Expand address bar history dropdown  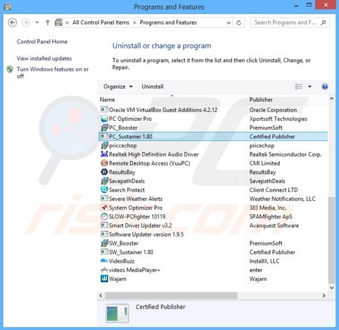click(x=228, y=23)
